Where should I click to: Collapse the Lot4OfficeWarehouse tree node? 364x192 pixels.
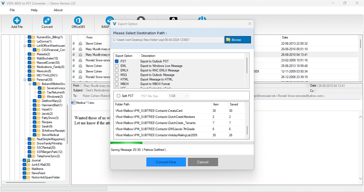(25, 46)
